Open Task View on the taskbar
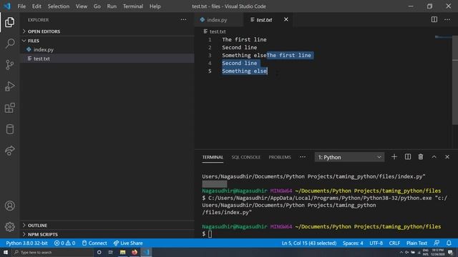The height and width of the screenshot is (257, 458). [110, 252]
